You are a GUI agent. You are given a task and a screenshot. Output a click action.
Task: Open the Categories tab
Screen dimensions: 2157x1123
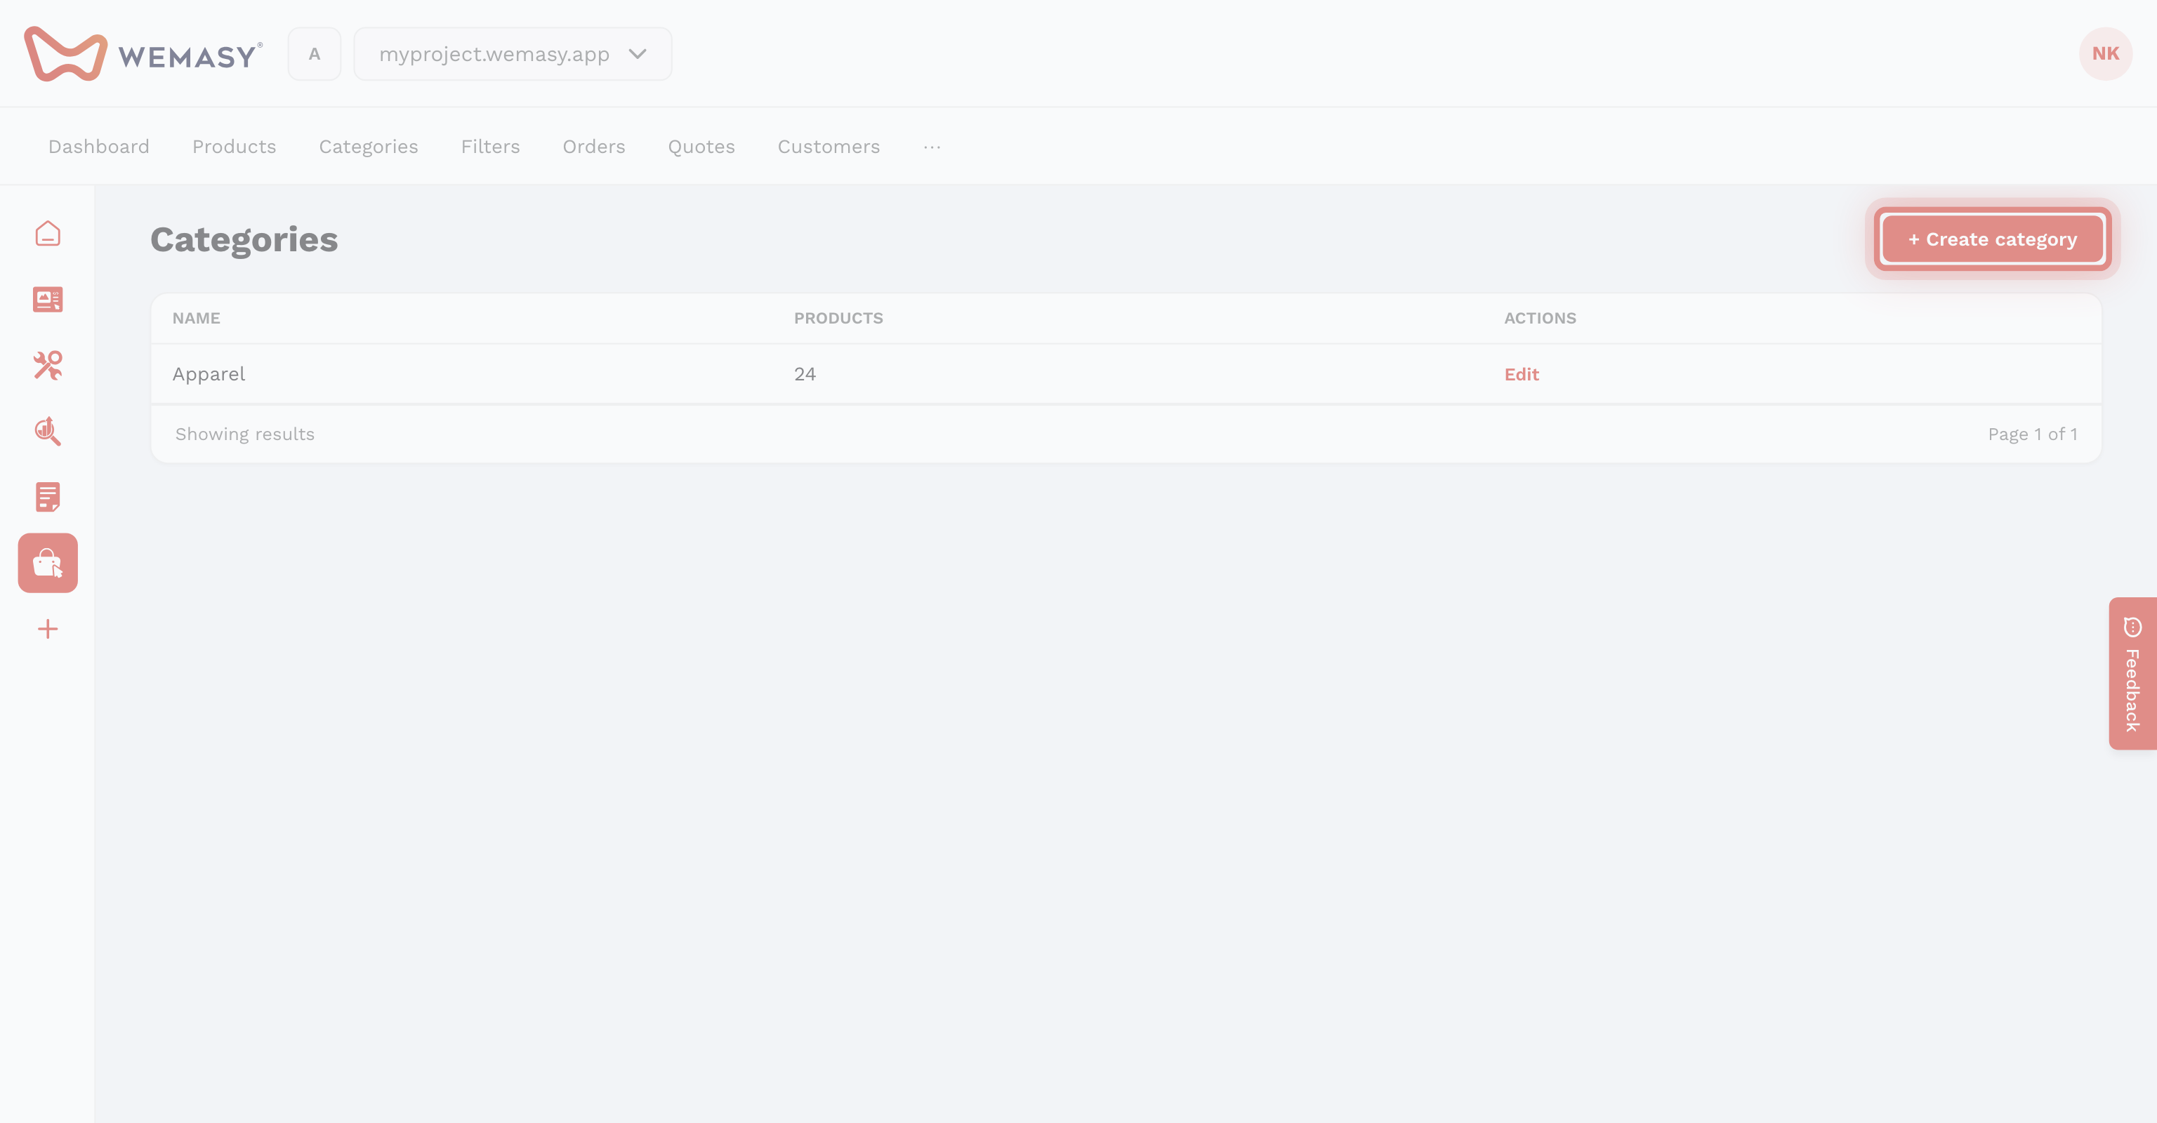pos(369,147)
